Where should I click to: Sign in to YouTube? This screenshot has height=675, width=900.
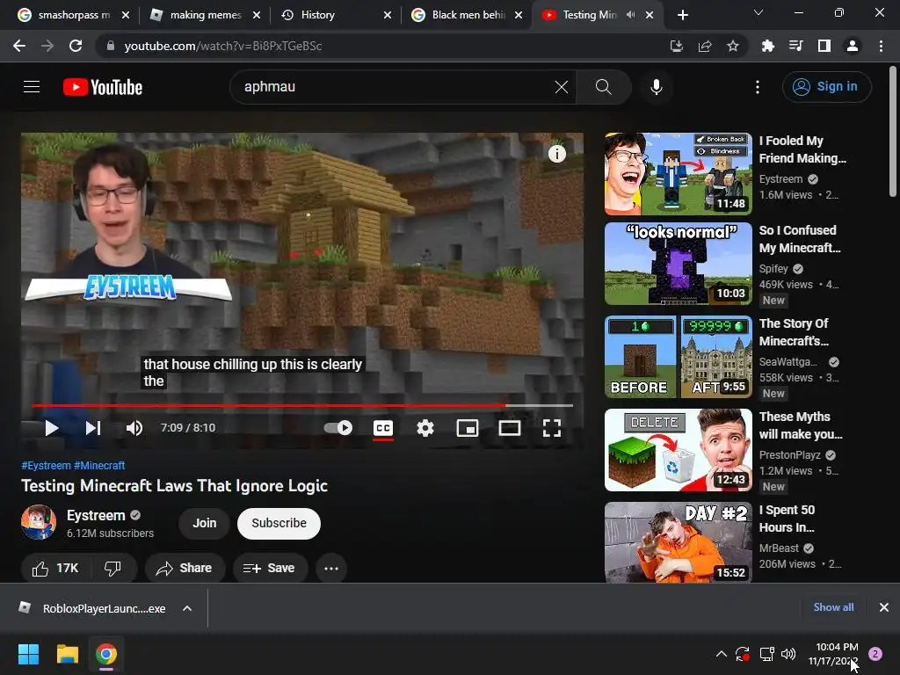826,87
